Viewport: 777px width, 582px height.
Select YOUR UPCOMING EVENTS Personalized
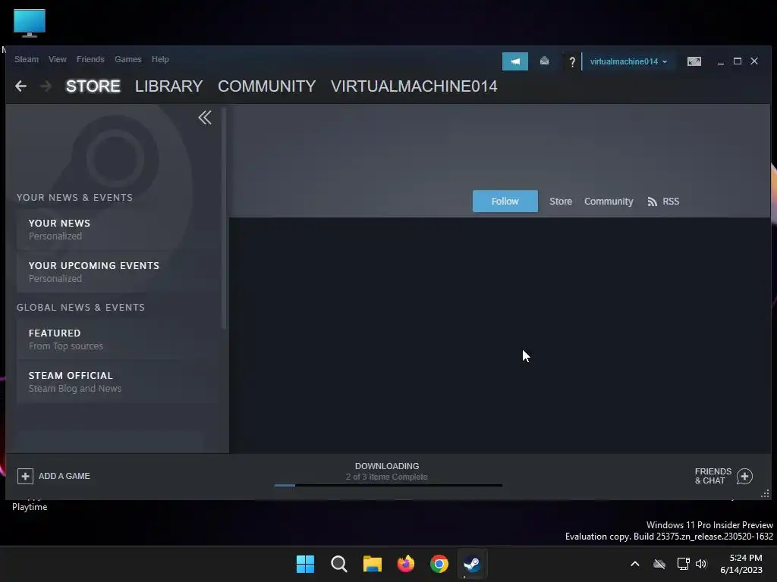118,272
